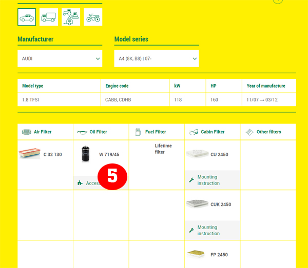
Task: Select the truck vehicle category icon
Action: click(49, 17)
